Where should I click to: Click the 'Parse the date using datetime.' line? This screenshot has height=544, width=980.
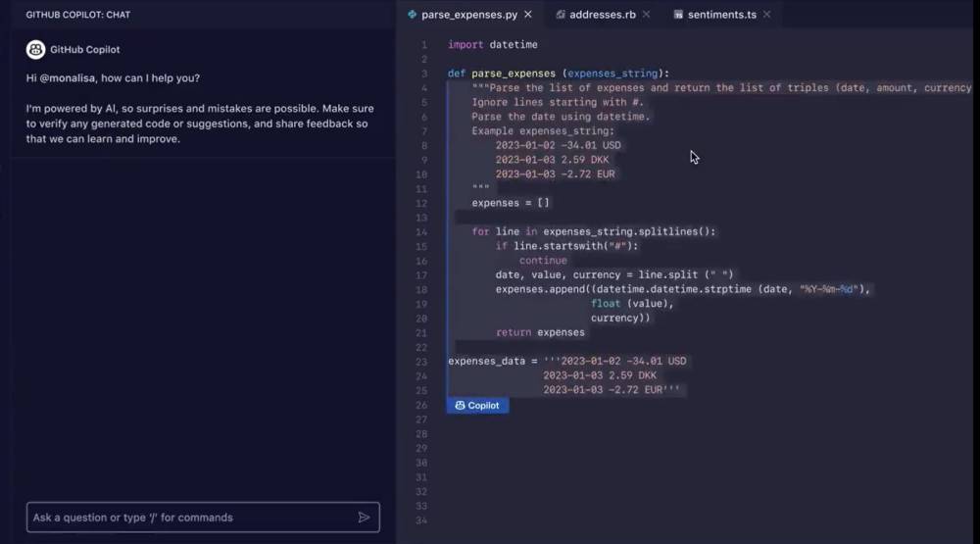click(x=561, y=117)
